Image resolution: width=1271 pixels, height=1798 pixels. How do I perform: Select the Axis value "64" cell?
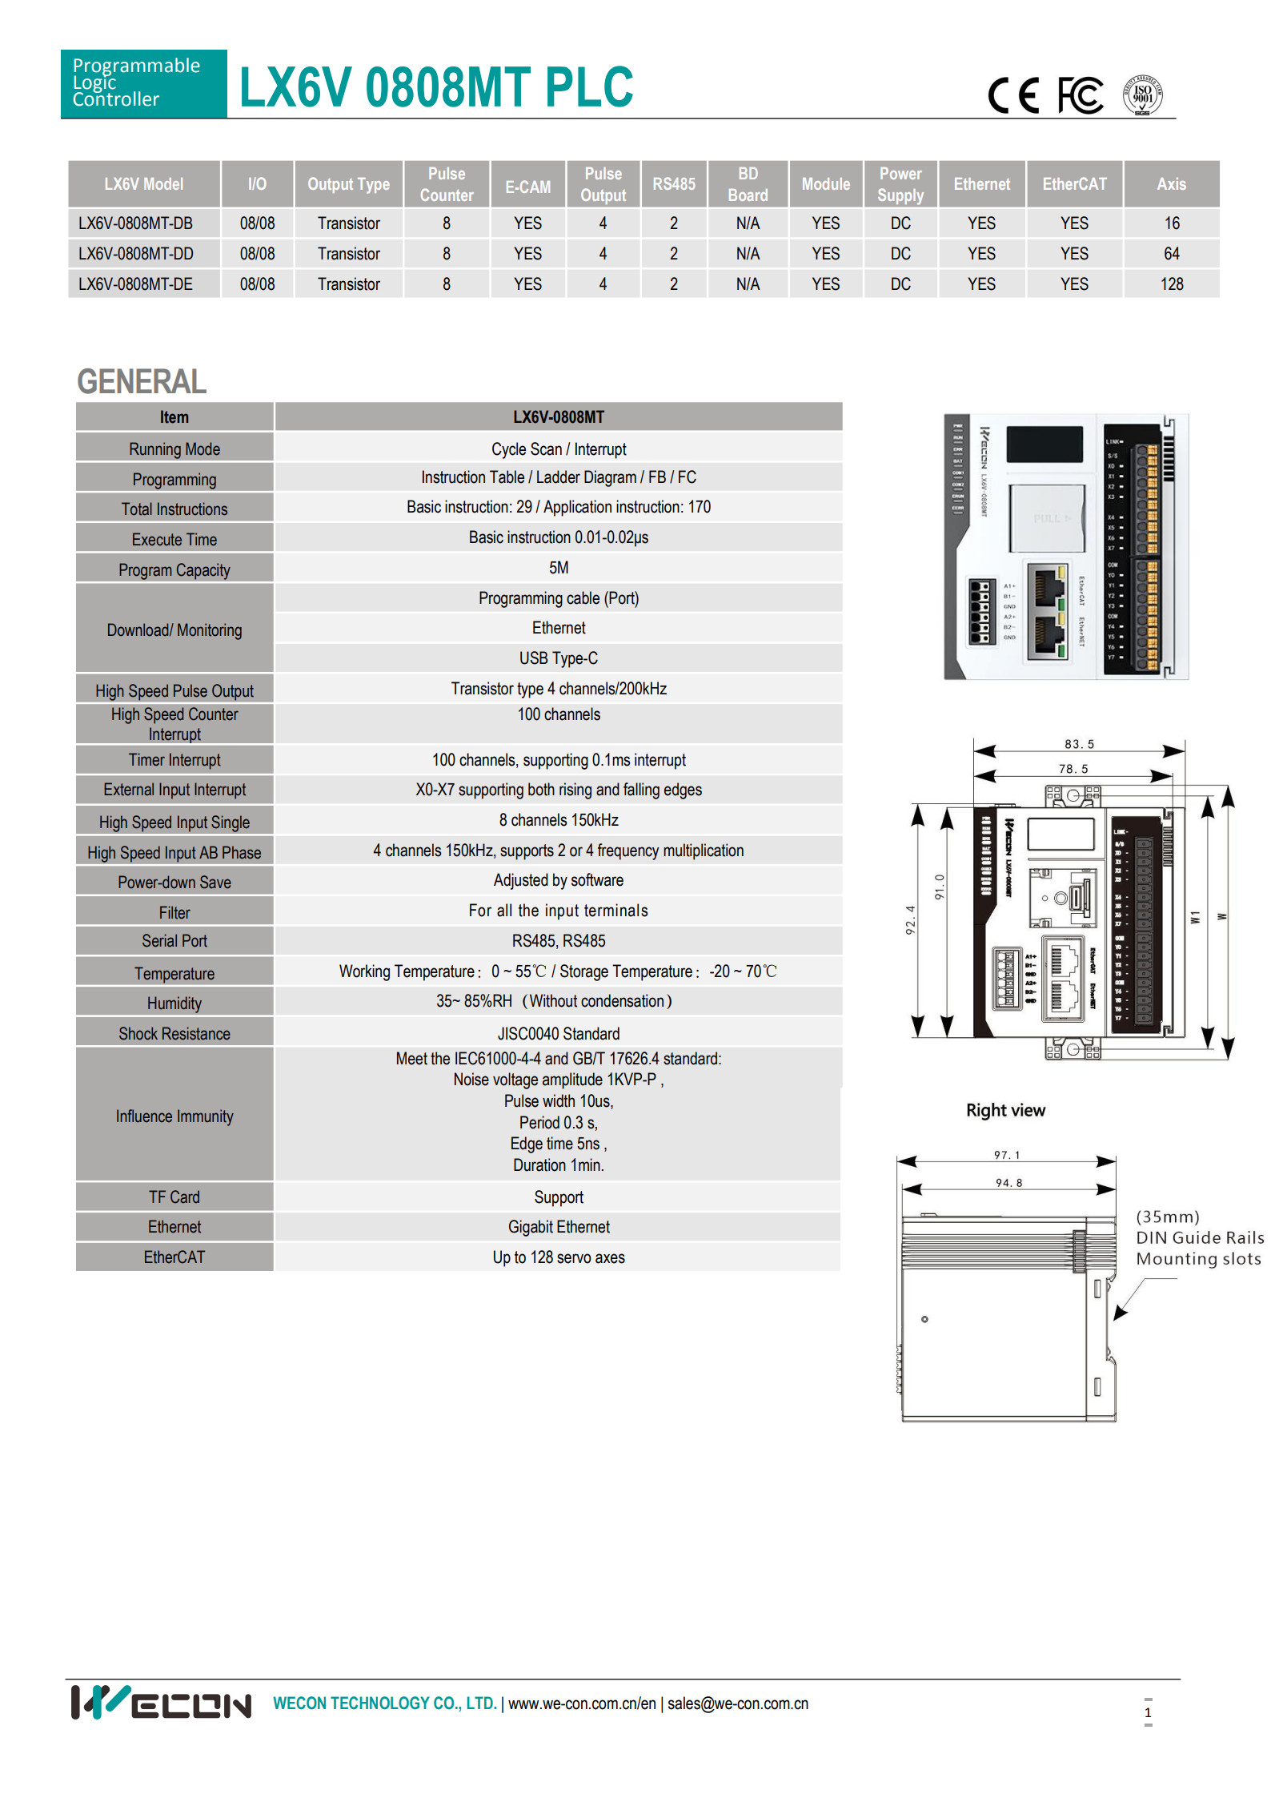click(x=1172, y=254)
